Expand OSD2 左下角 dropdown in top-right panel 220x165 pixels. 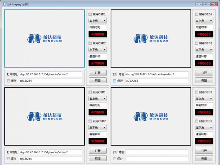click(204, 49)
